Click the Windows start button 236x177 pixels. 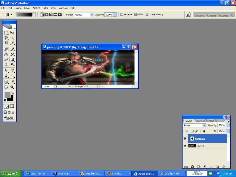(11, 173)
